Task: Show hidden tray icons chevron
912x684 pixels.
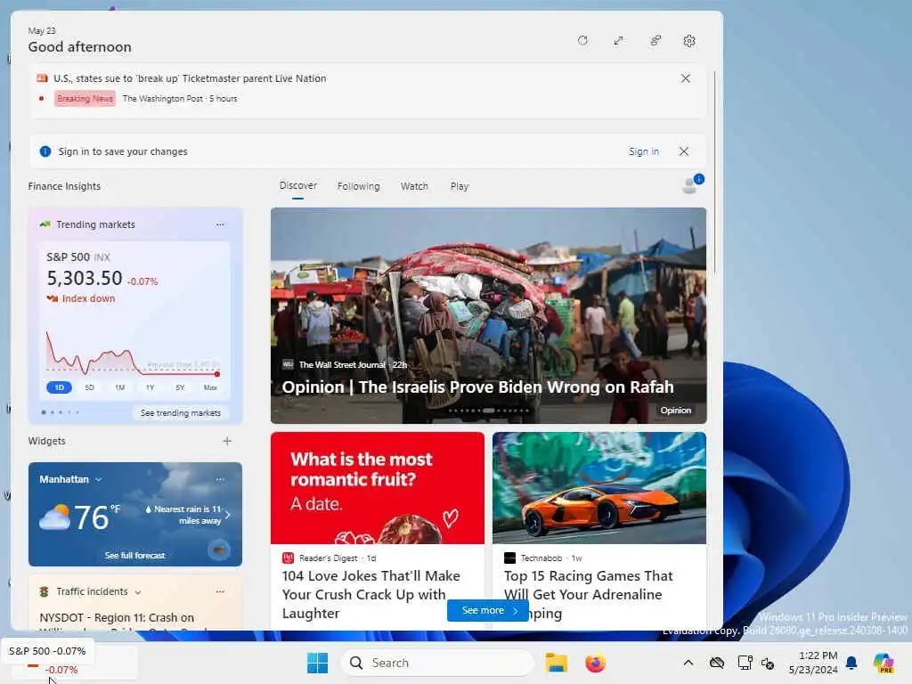Action: (x=688, y=663)
